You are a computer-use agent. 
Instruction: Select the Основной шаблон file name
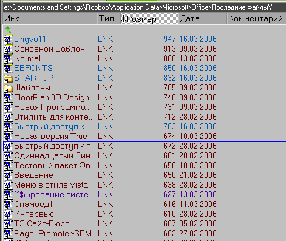coord(49,49)
